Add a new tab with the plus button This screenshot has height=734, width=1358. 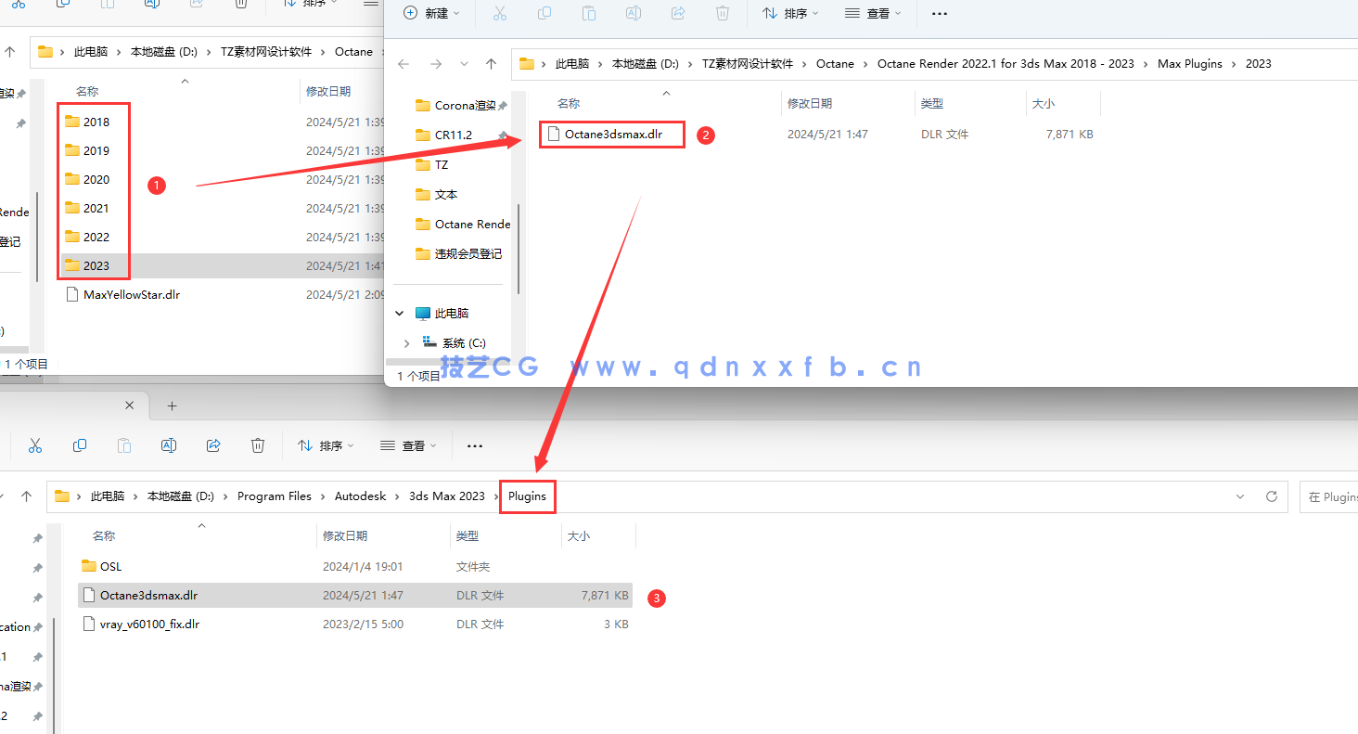click(172, 406)
